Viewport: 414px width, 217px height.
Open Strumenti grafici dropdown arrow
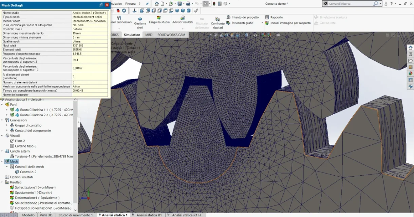[262, 23]
